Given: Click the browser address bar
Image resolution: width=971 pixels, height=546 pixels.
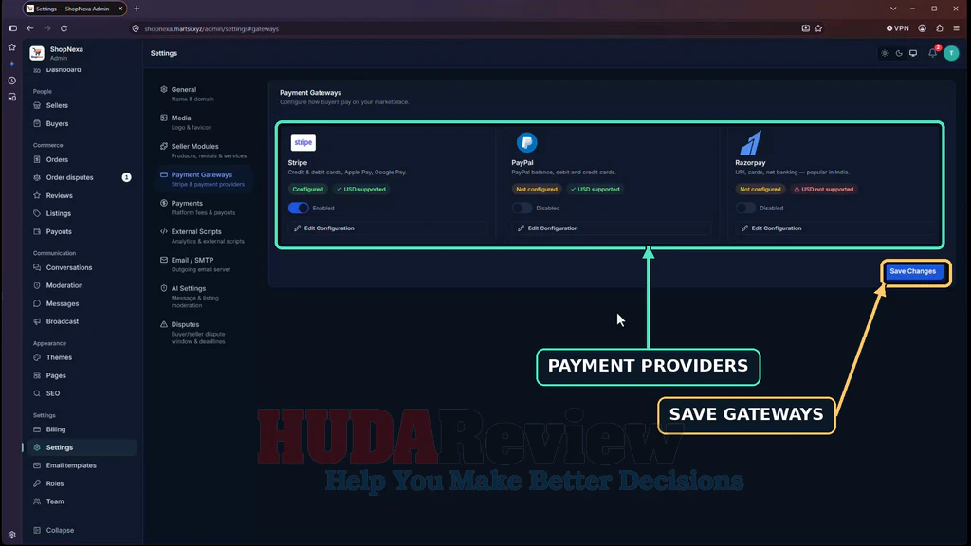Looking at the screenshot, I should click(x=465, y=28).
